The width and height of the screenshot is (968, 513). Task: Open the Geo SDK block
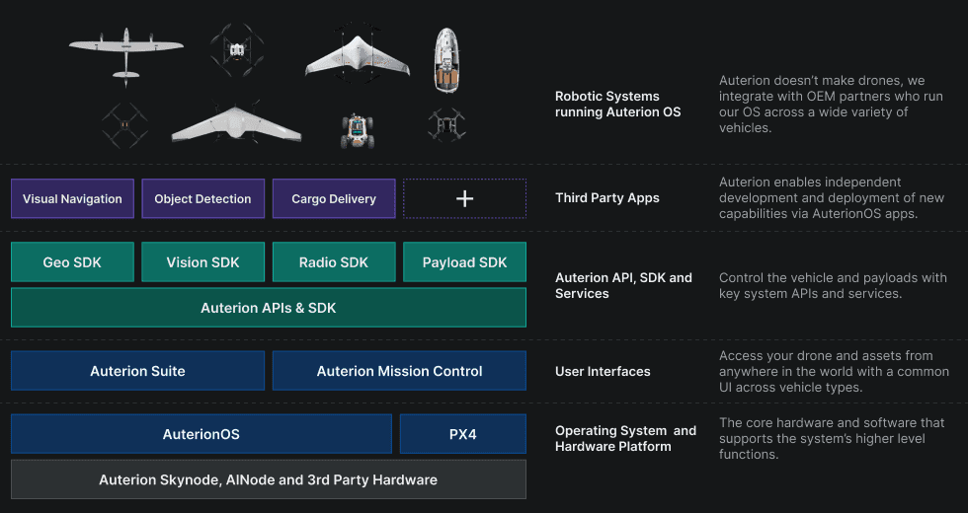tap(72, 262)
